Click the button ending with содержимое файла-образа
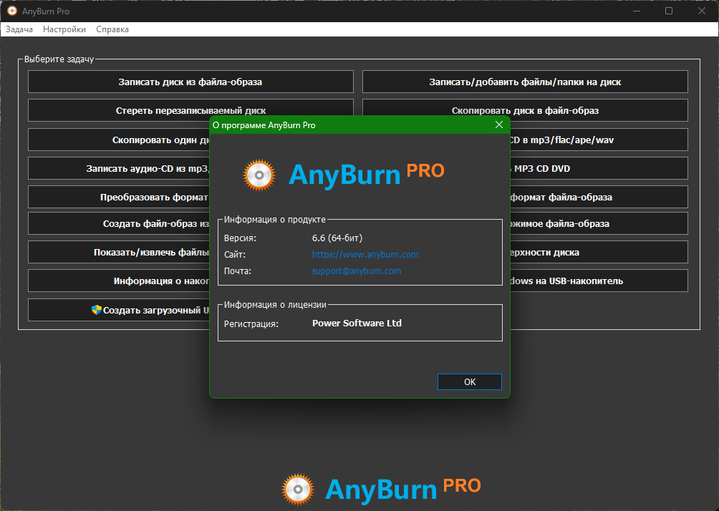The height and width of the screenshot is (511, 719). (x=599, y=223)
